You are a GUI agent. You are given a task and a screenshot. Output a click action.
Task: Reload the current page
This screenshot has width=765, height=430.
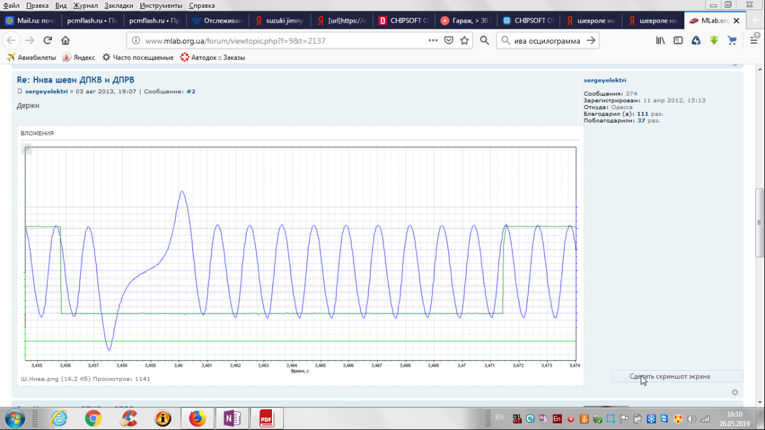click(x=48, y=41)
